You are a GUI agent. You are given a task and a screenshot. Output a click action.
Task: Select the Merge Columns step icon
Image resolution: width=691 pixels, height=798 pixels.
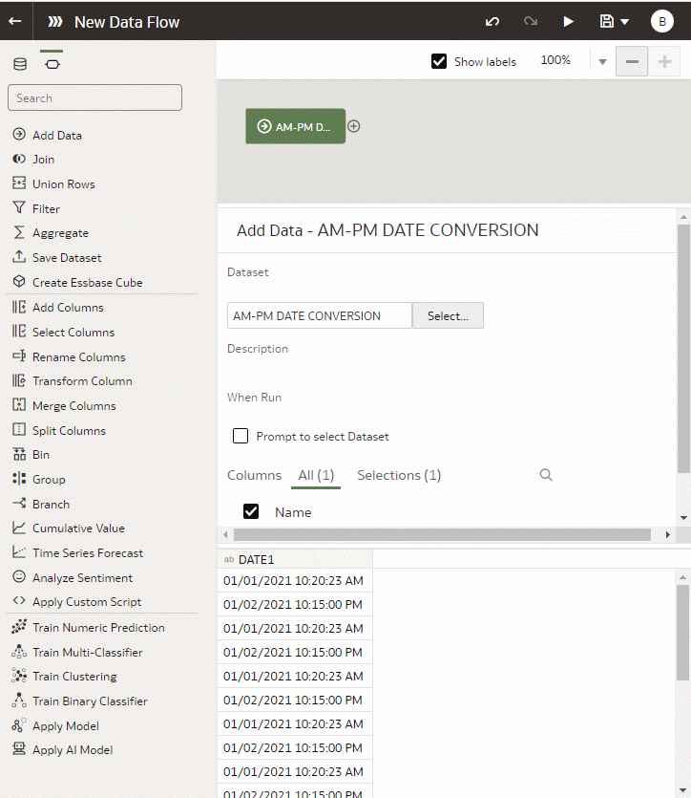pos(19,405)
